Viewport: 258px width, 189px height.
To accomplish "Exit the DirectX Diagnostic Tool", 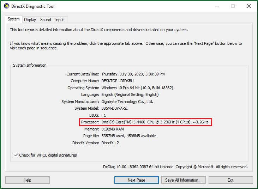I will (231, 180).
